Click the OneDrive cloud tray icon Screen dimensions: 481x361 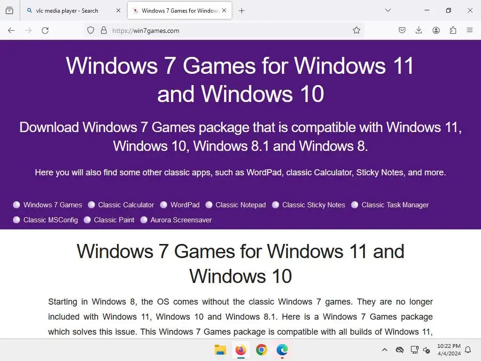399,350
